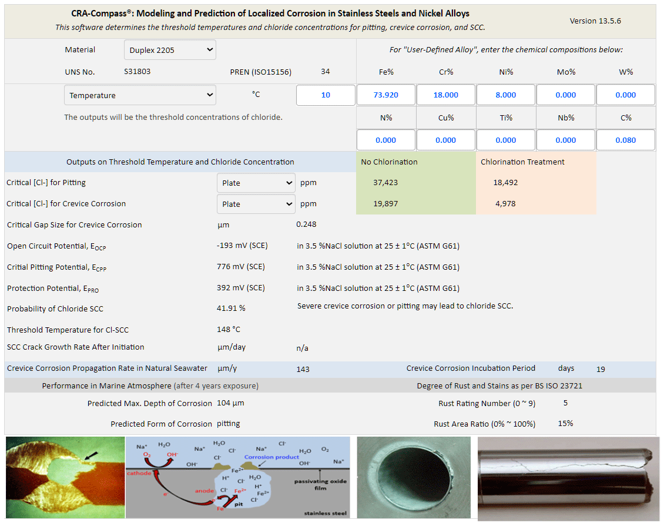Click the Ni% input field 8.000
664x523 pixels.
coord(506,95)
